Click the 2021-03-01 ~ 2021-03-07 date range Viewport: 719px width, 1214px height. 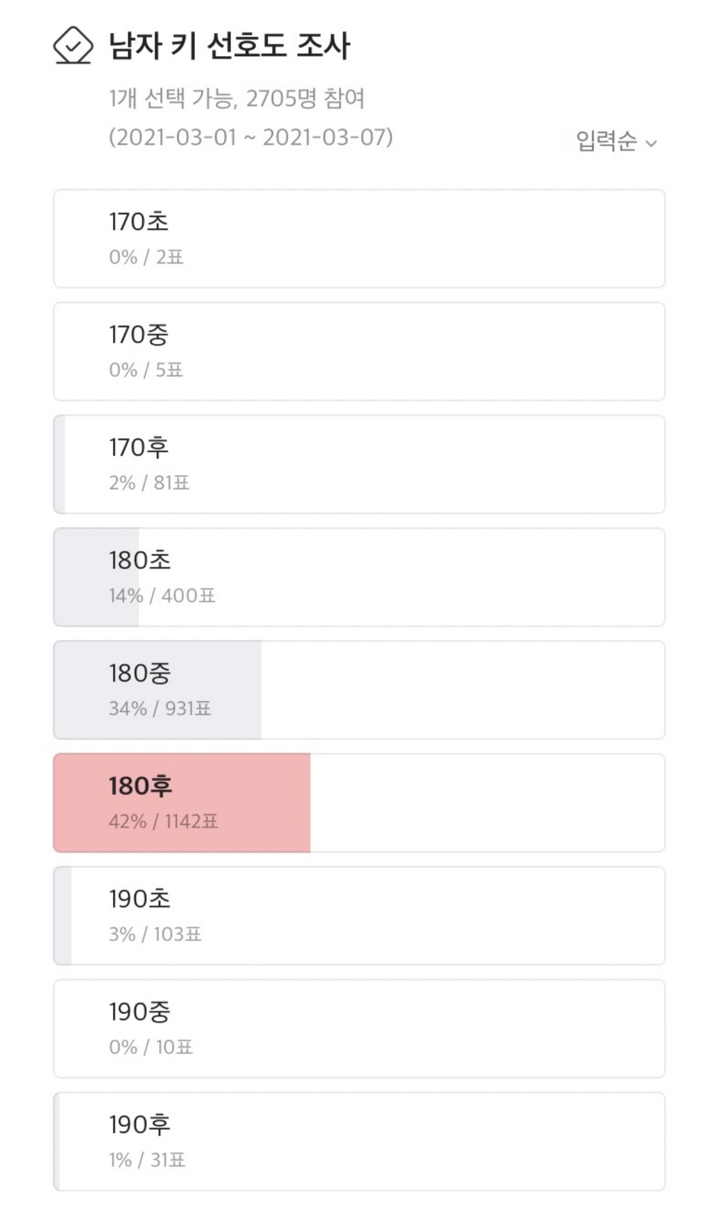click(251, 137)
